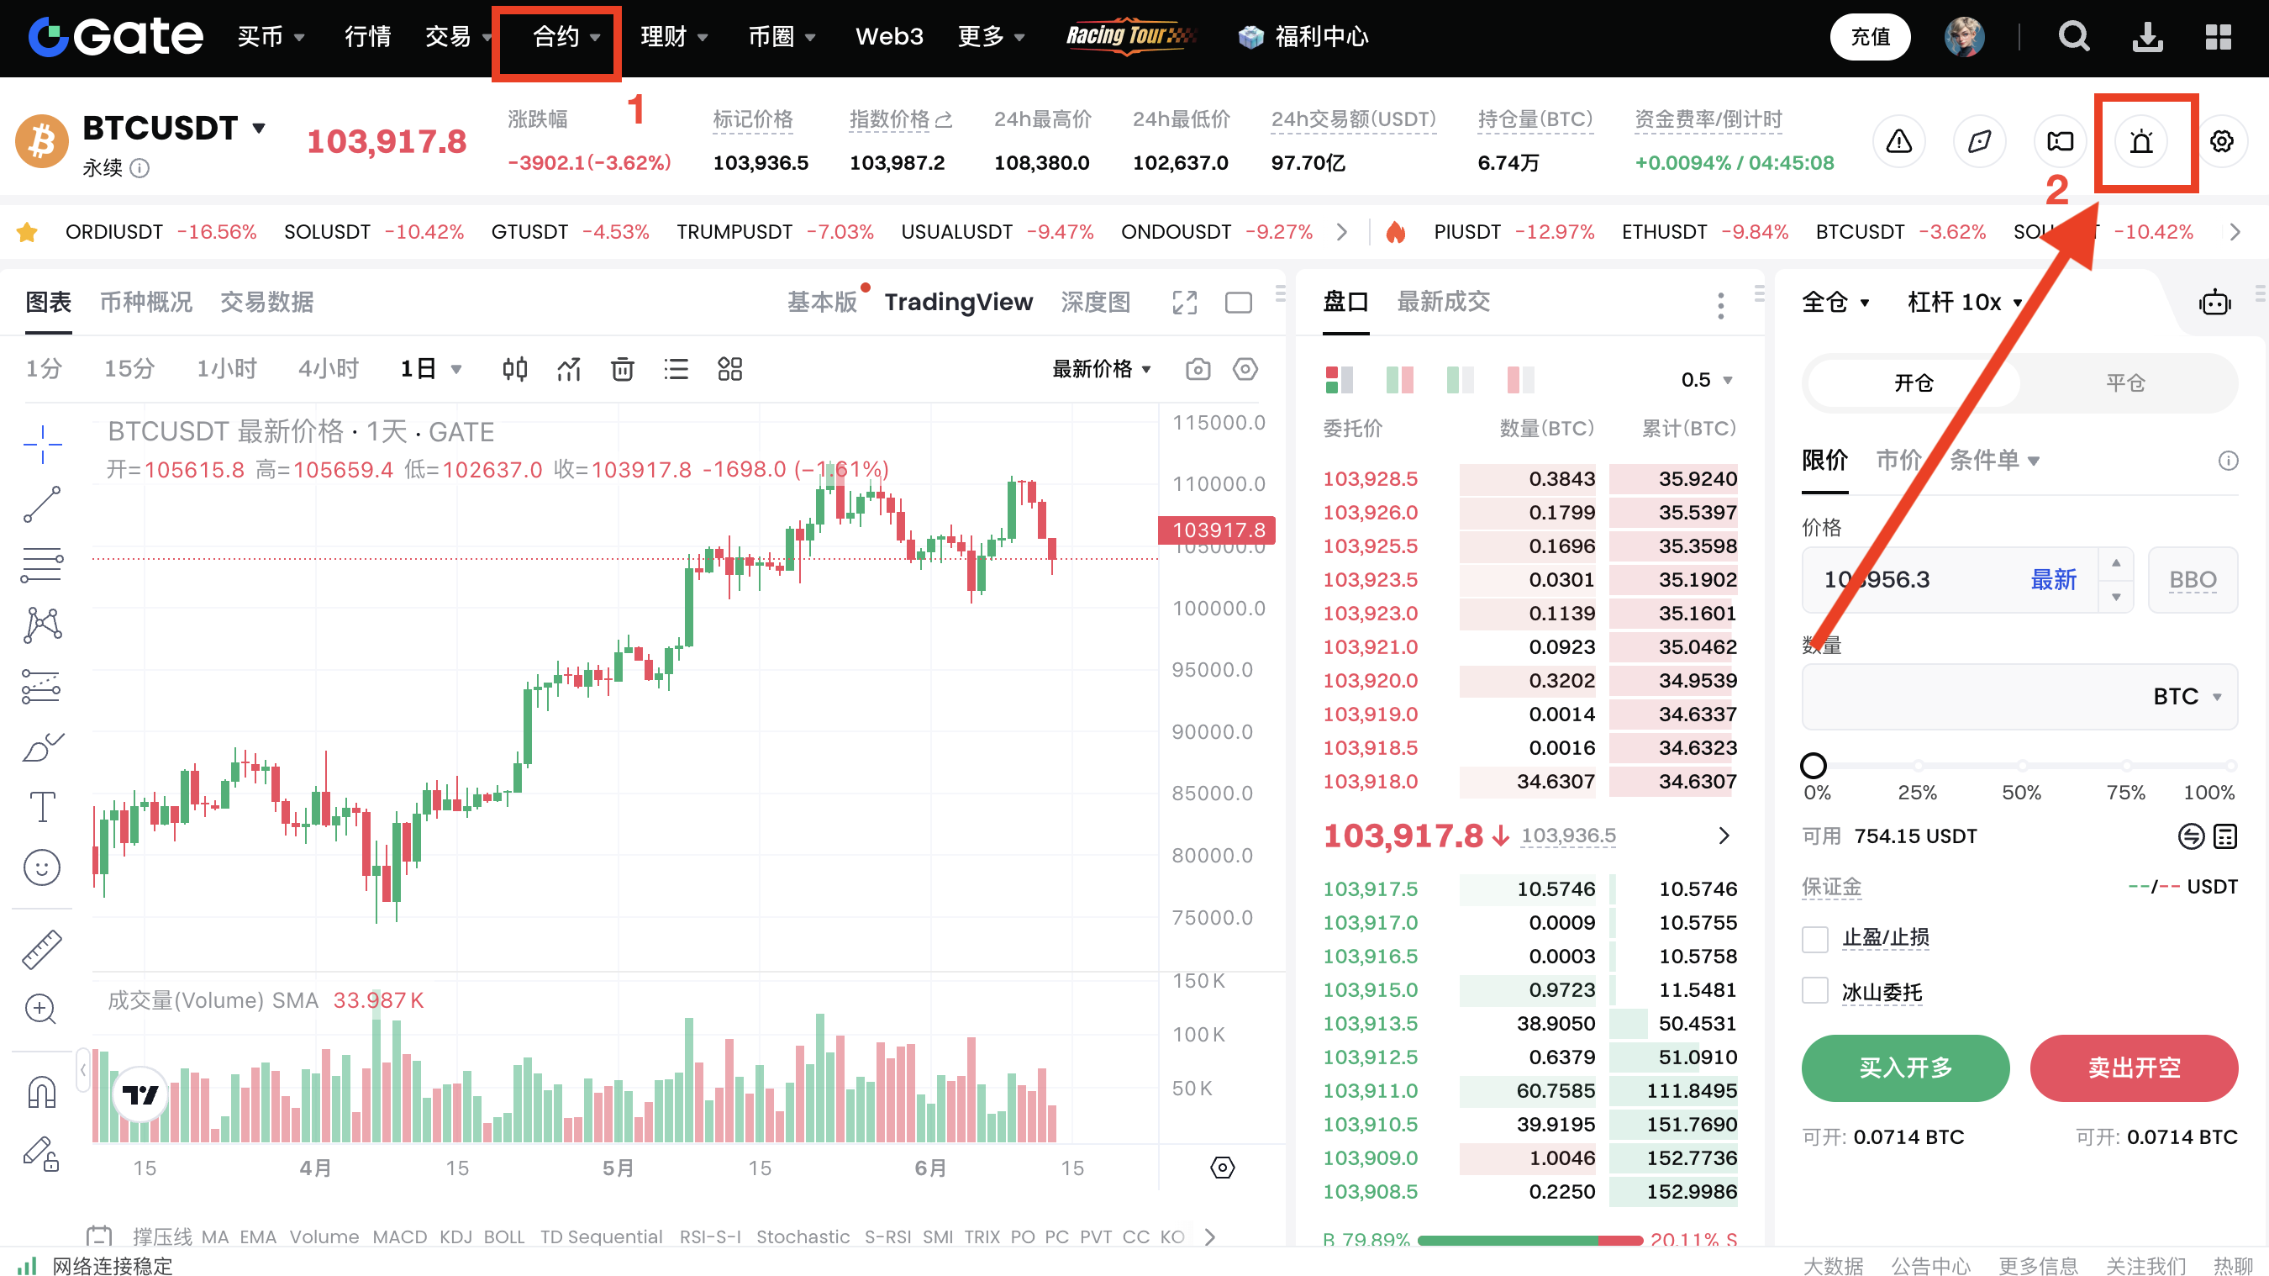
Task: Open the search magnifier in header
Action: [2073, 36]
